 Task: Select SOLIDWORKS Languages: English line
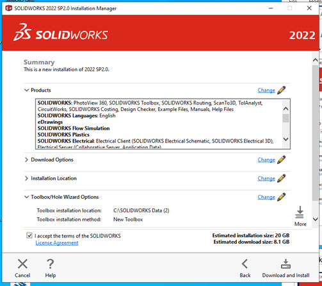76,115
